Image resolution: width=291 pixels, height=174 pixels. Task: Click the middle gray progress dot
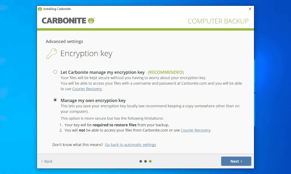[x=145, y=161]
